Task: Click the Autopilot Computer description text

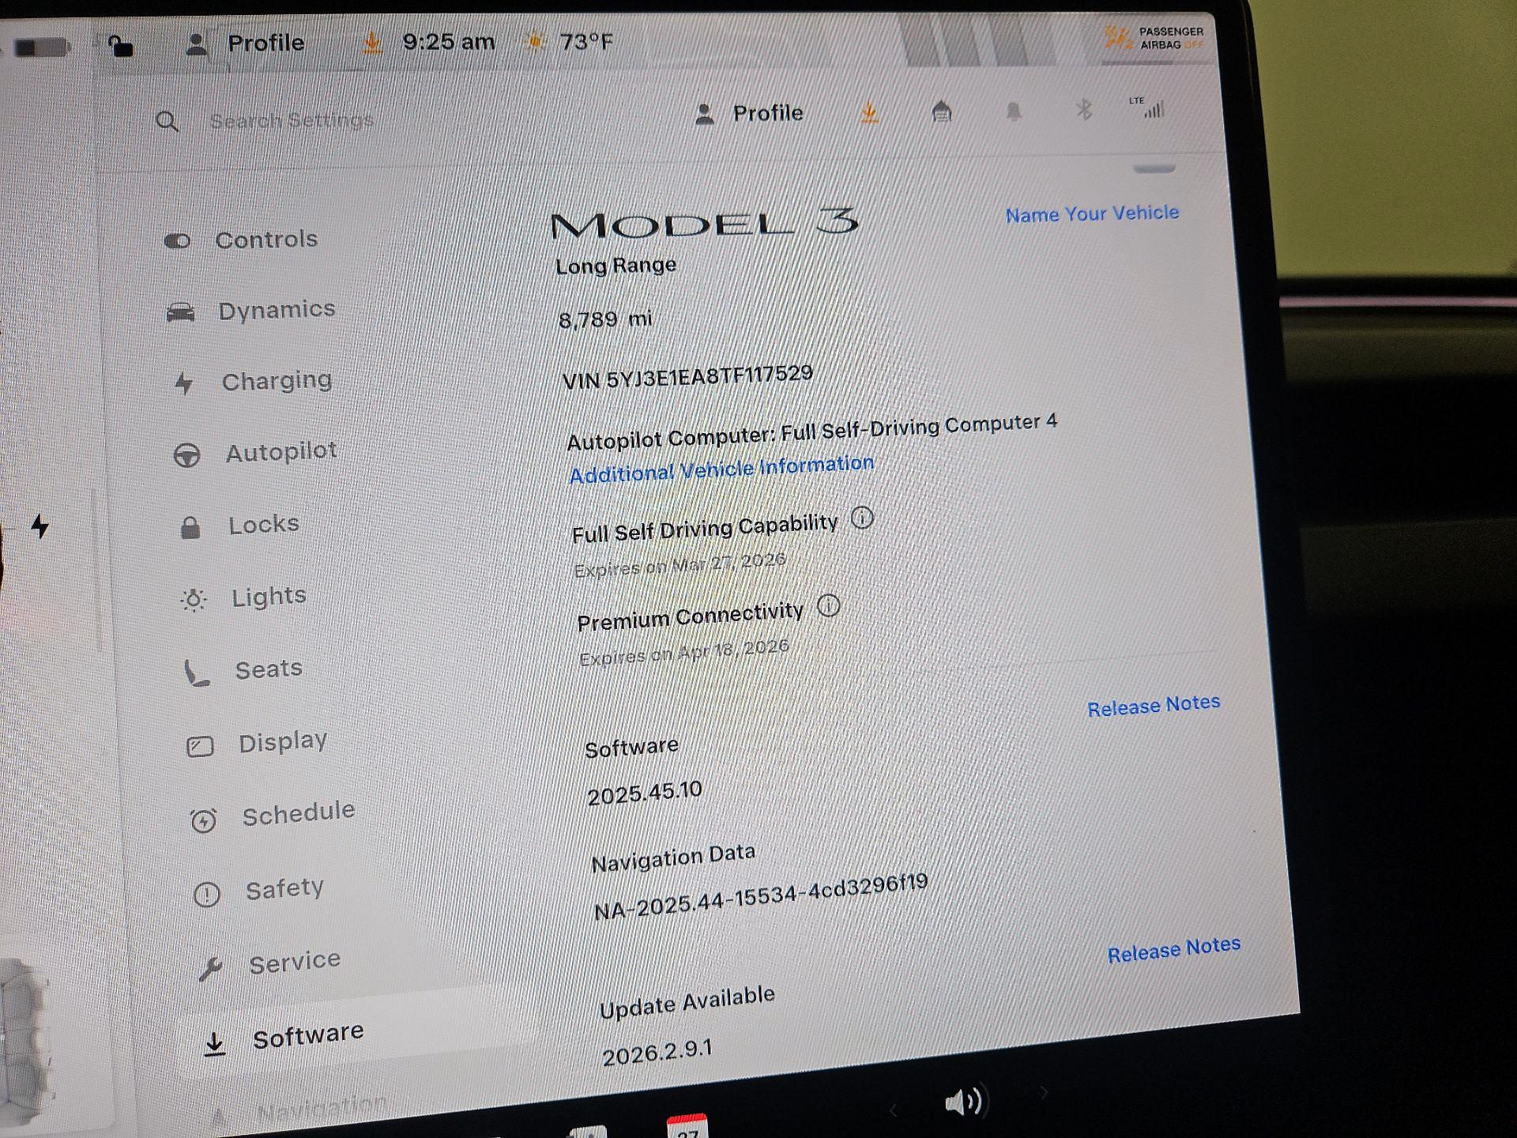Action: click(812, 431)
